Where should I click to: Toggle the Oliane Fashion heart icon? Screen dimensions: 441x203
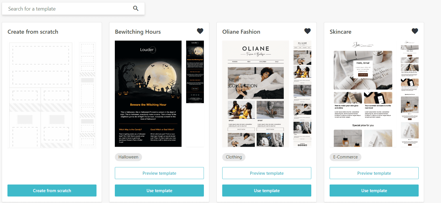[x=308, y=31]
